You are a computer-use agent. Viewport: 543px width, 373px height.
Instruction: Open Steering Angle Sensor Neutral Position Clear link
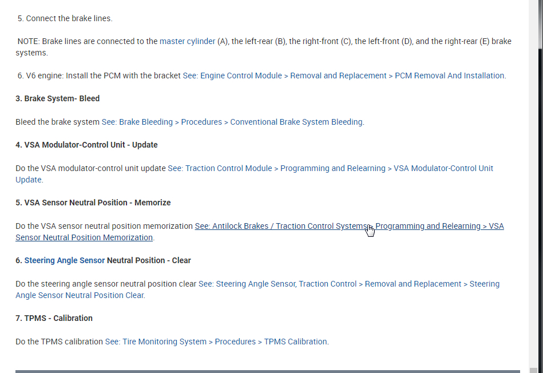coord(348,284)
